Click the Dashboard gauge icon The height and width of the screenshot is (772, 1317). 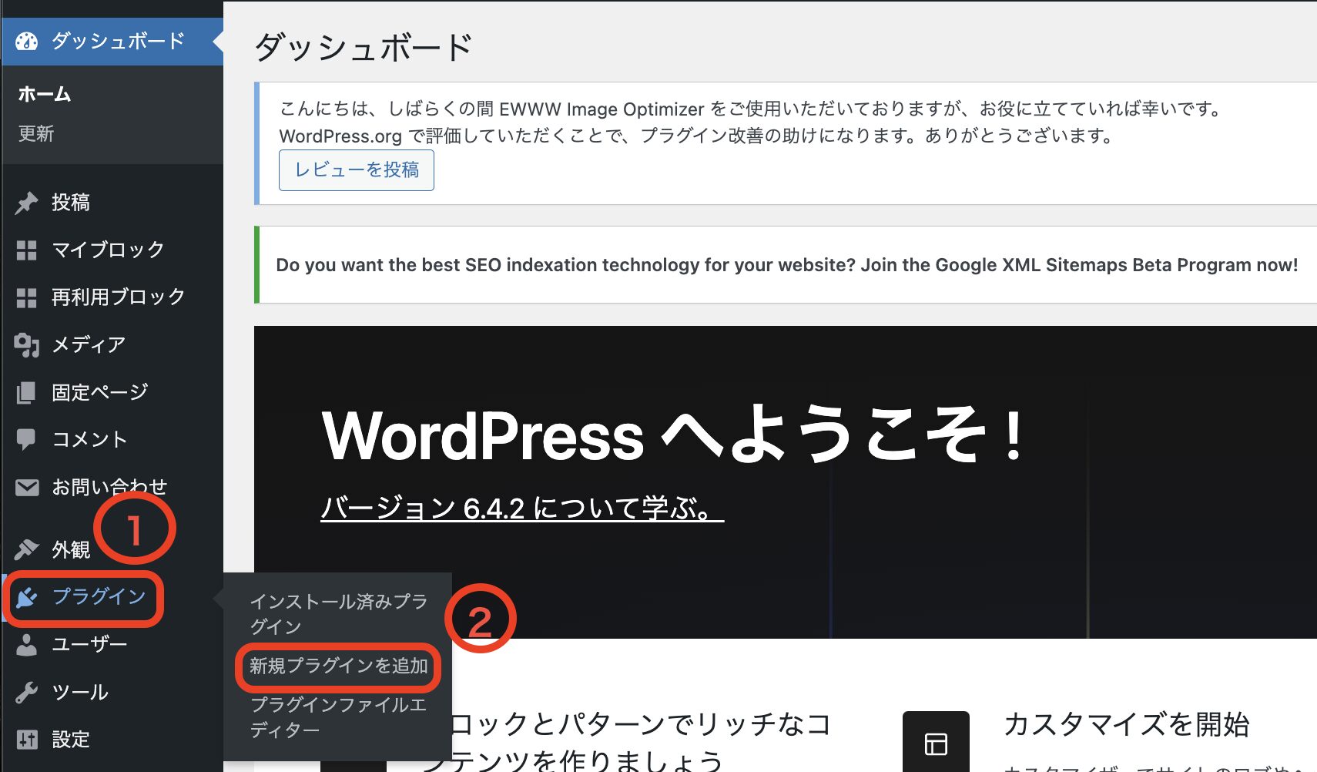27,42
